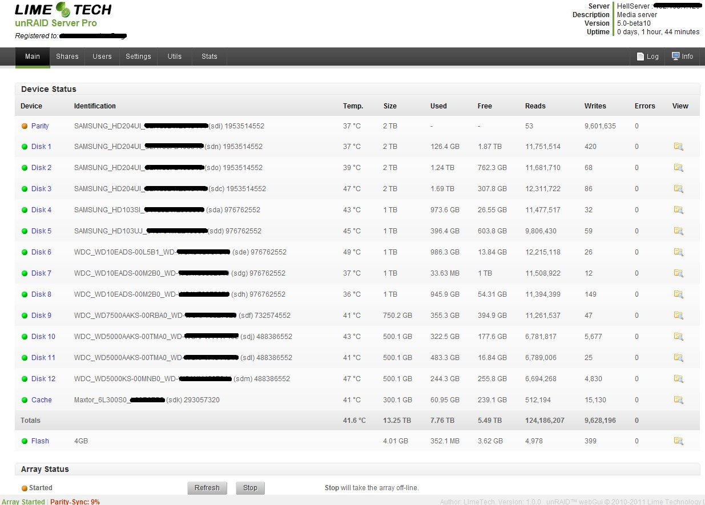The image size is (705, 505).
Task: Click the Errors column header
Action: click(x=645, y=106)
